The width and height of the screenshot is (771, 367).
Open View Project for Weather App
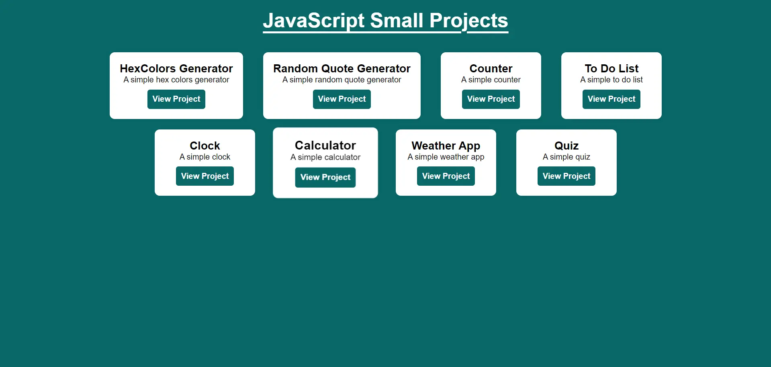point(446,176)
